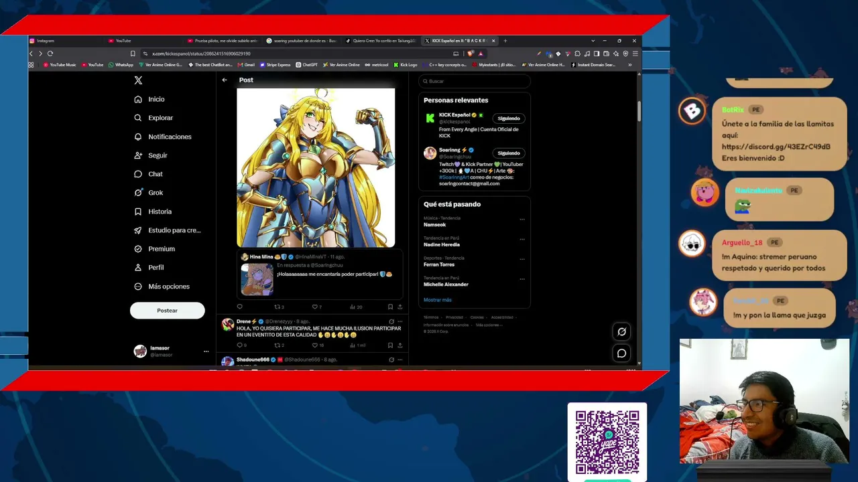Viewport: 858px width, 482px height.
Task: Open Perfil in the sidebar
Action: [x=148, y=268]
